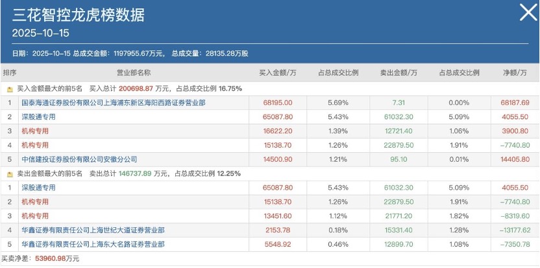Click the 卖出金额/万 column header
This screenshot has width=540, height=268.
399,73
